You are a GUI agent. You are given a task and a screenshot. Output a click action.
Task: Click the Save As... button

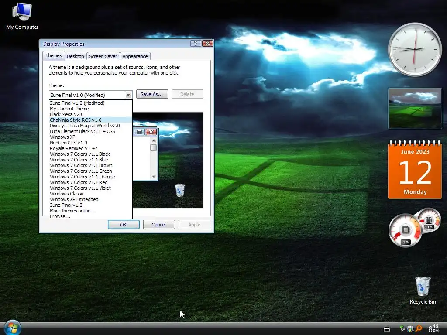pos(152,94)
